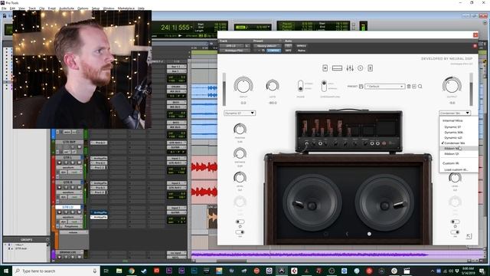This screenshot has width=490, height=276.
Task: Open the AudioSuite menu
Action: click(x=67, y=8)
